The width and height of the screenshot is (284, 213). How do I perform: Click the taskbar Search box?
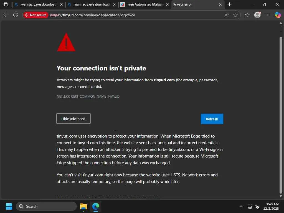point(46,206)
